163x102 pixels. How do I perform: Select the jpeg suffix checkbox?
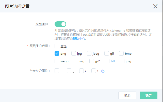pos(89,53)
